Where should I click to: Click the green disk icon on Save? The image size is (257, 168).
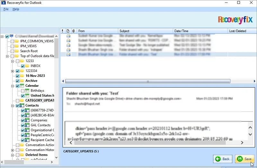click(x=240, y=159)
